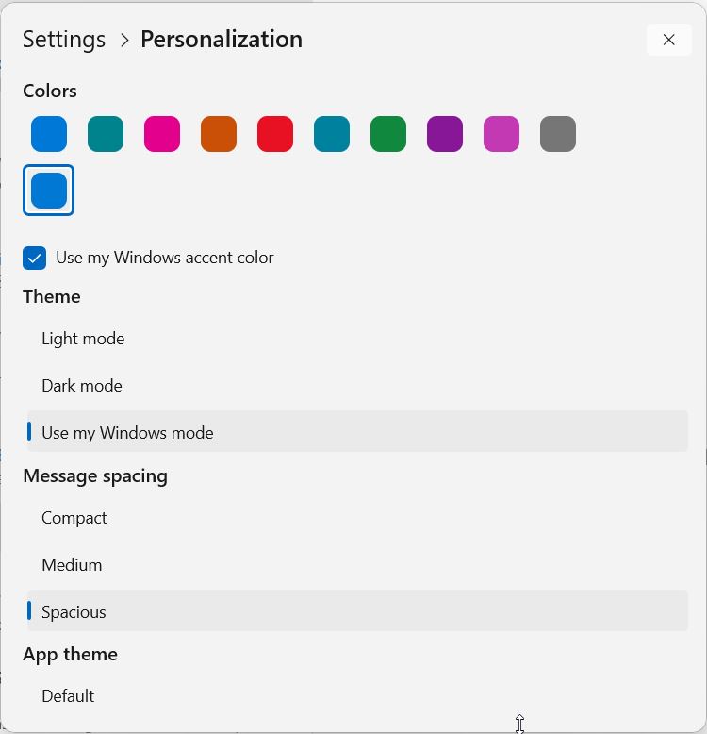Select Light mode theme
This screenshot has height=734, width=707.
(83, 339)
